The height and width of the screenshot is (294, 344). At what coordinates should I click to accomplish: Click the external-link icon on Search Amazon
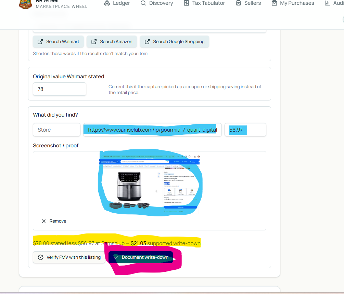94,42
